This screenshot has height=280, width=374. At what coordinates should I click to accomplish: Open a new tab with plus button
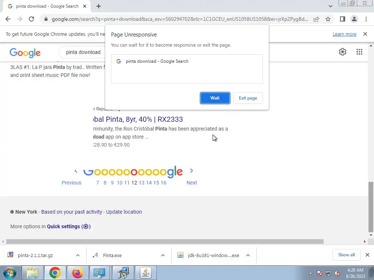coord(99,6)
